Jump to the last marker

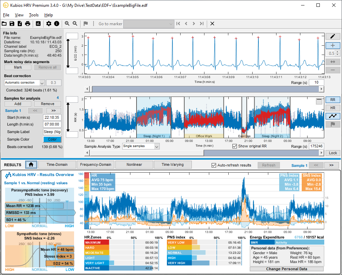tap(201, 24)
